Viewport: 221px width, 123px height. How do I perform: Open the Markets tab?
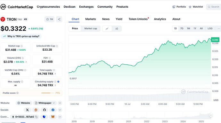coord(91,19)
